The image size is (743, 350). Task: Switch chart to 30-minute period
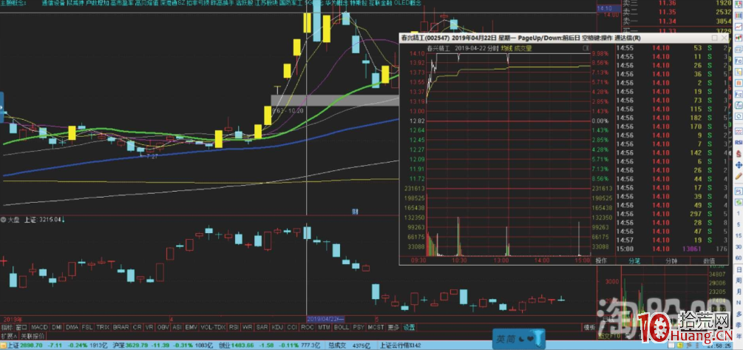tap(739, 246)
